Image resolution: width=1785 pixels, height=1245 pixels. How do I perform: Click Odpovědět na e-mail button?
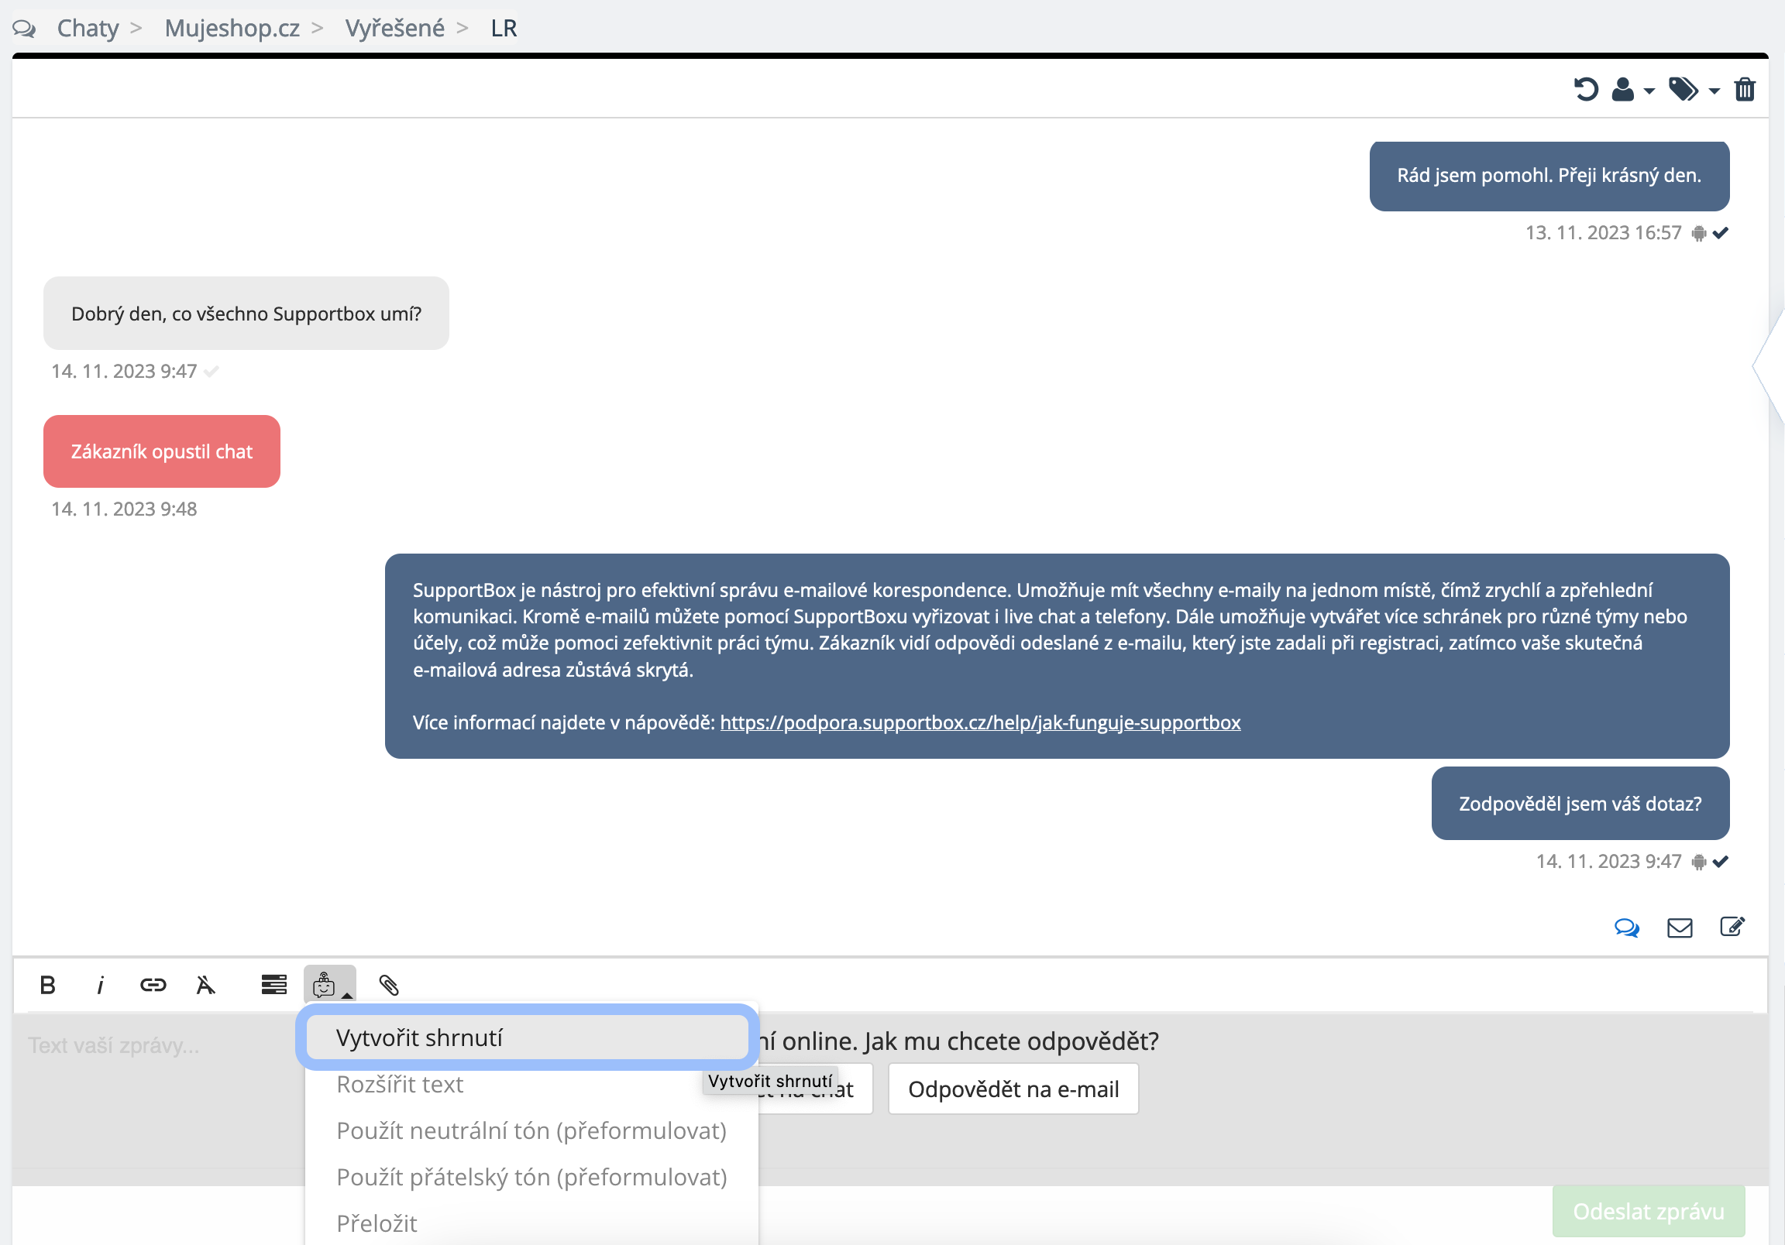pos(1014,1089)
